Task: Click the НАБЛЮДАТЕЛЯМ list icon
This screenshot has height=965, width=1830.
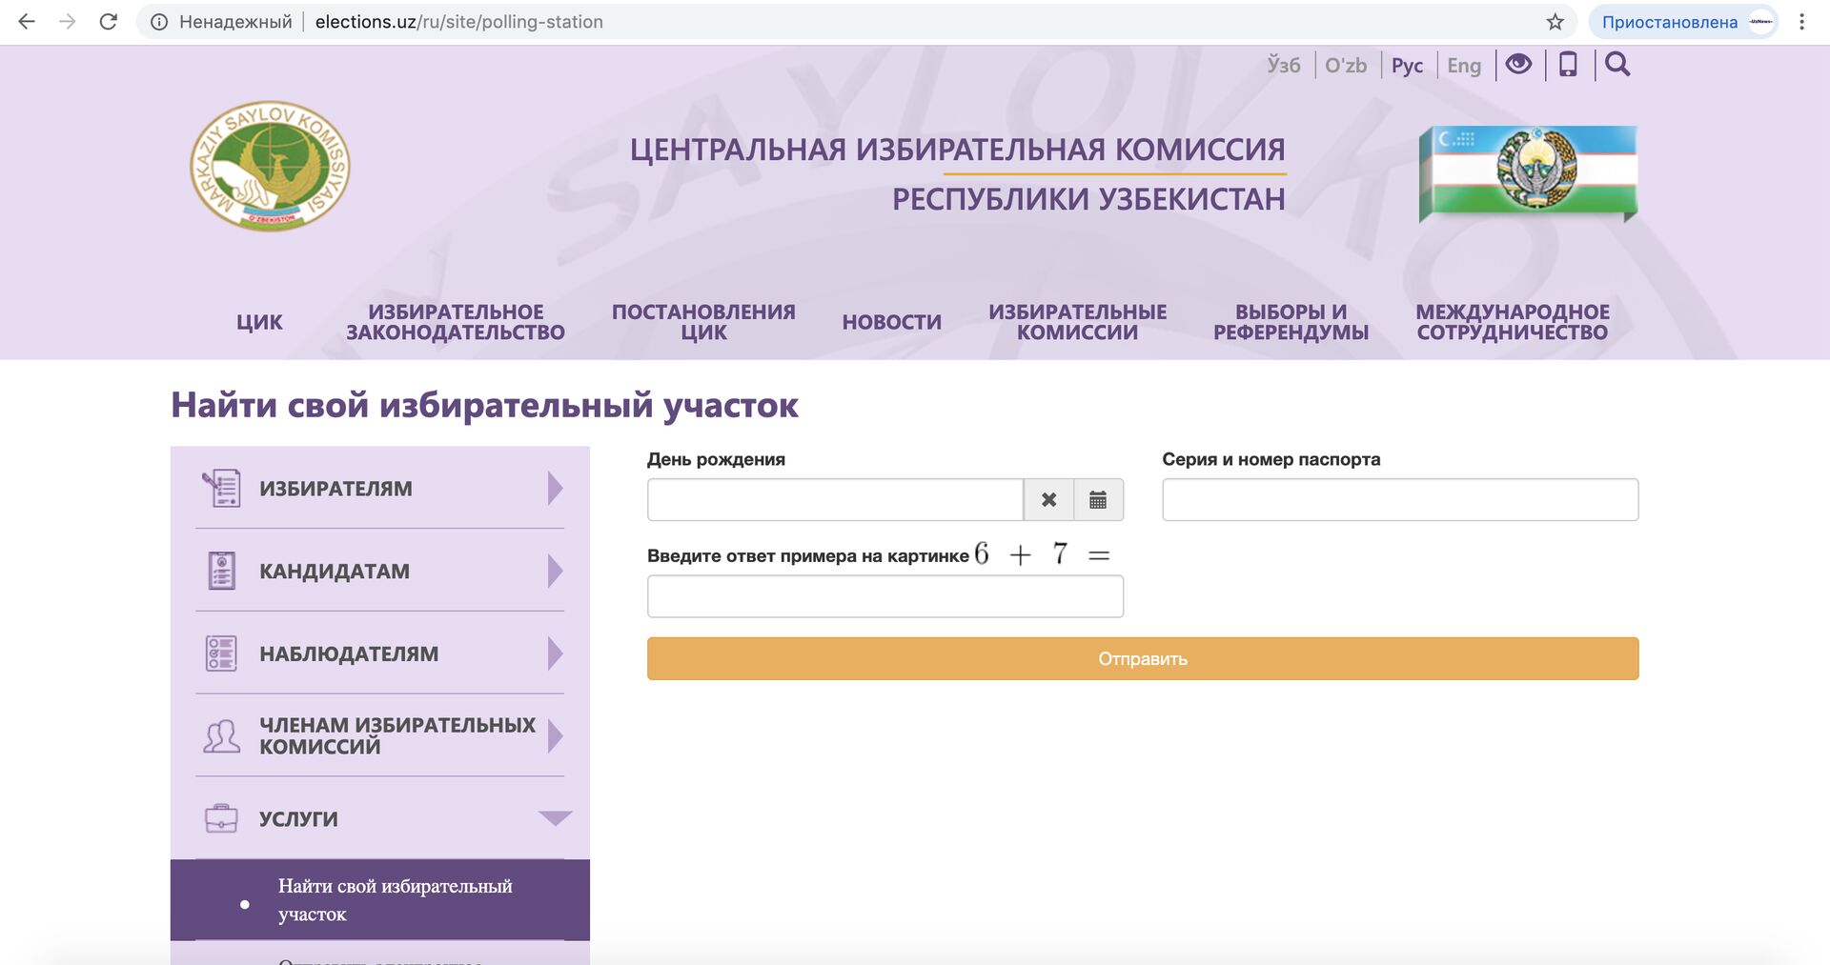Action: tap(221, 653)
